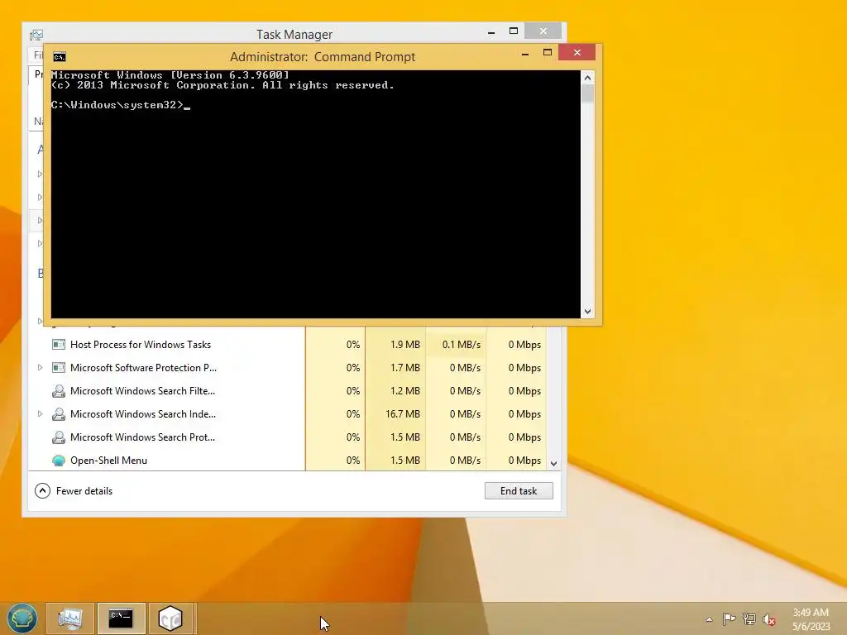Click Command Prompt scrollbar thumb
Image resolution: width=847 pixels, height=635 pixels.
point(588,93)
